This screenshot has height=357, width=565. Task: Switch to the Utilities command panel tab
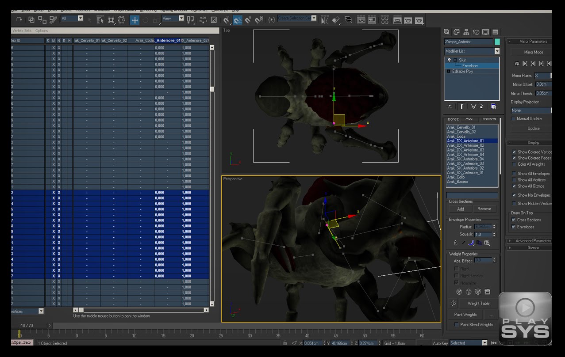[496, 32]
